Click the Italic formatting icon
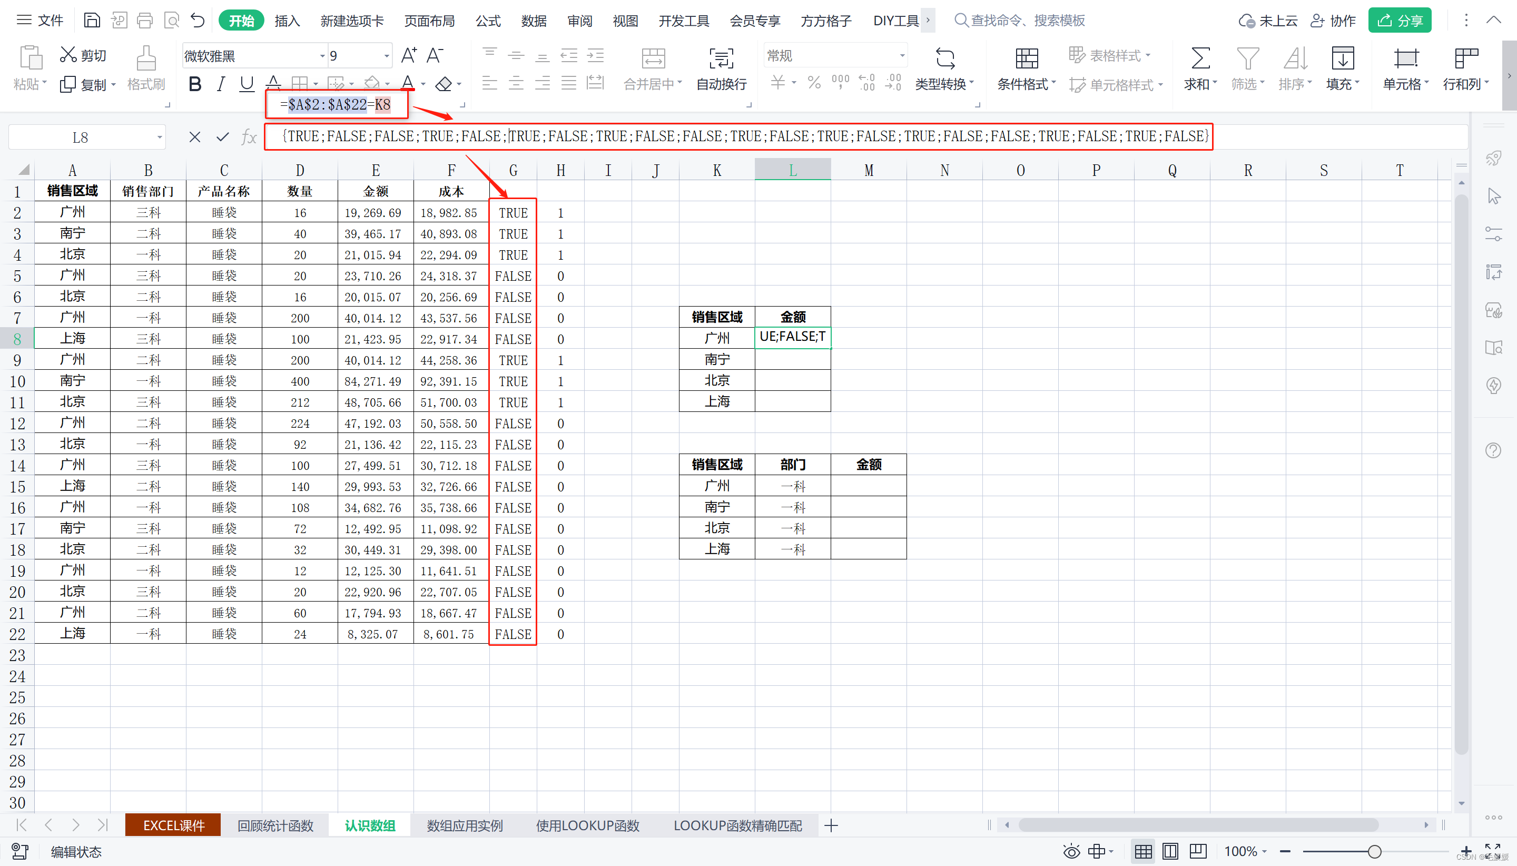Viewport: 1517px width, 866px height. point(221,84)
